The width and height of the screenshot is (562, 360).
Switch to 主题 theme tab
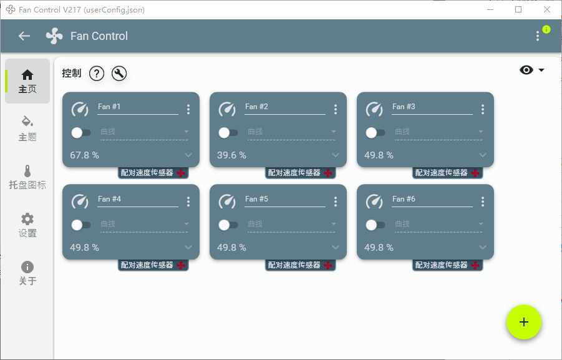[27, 129]
